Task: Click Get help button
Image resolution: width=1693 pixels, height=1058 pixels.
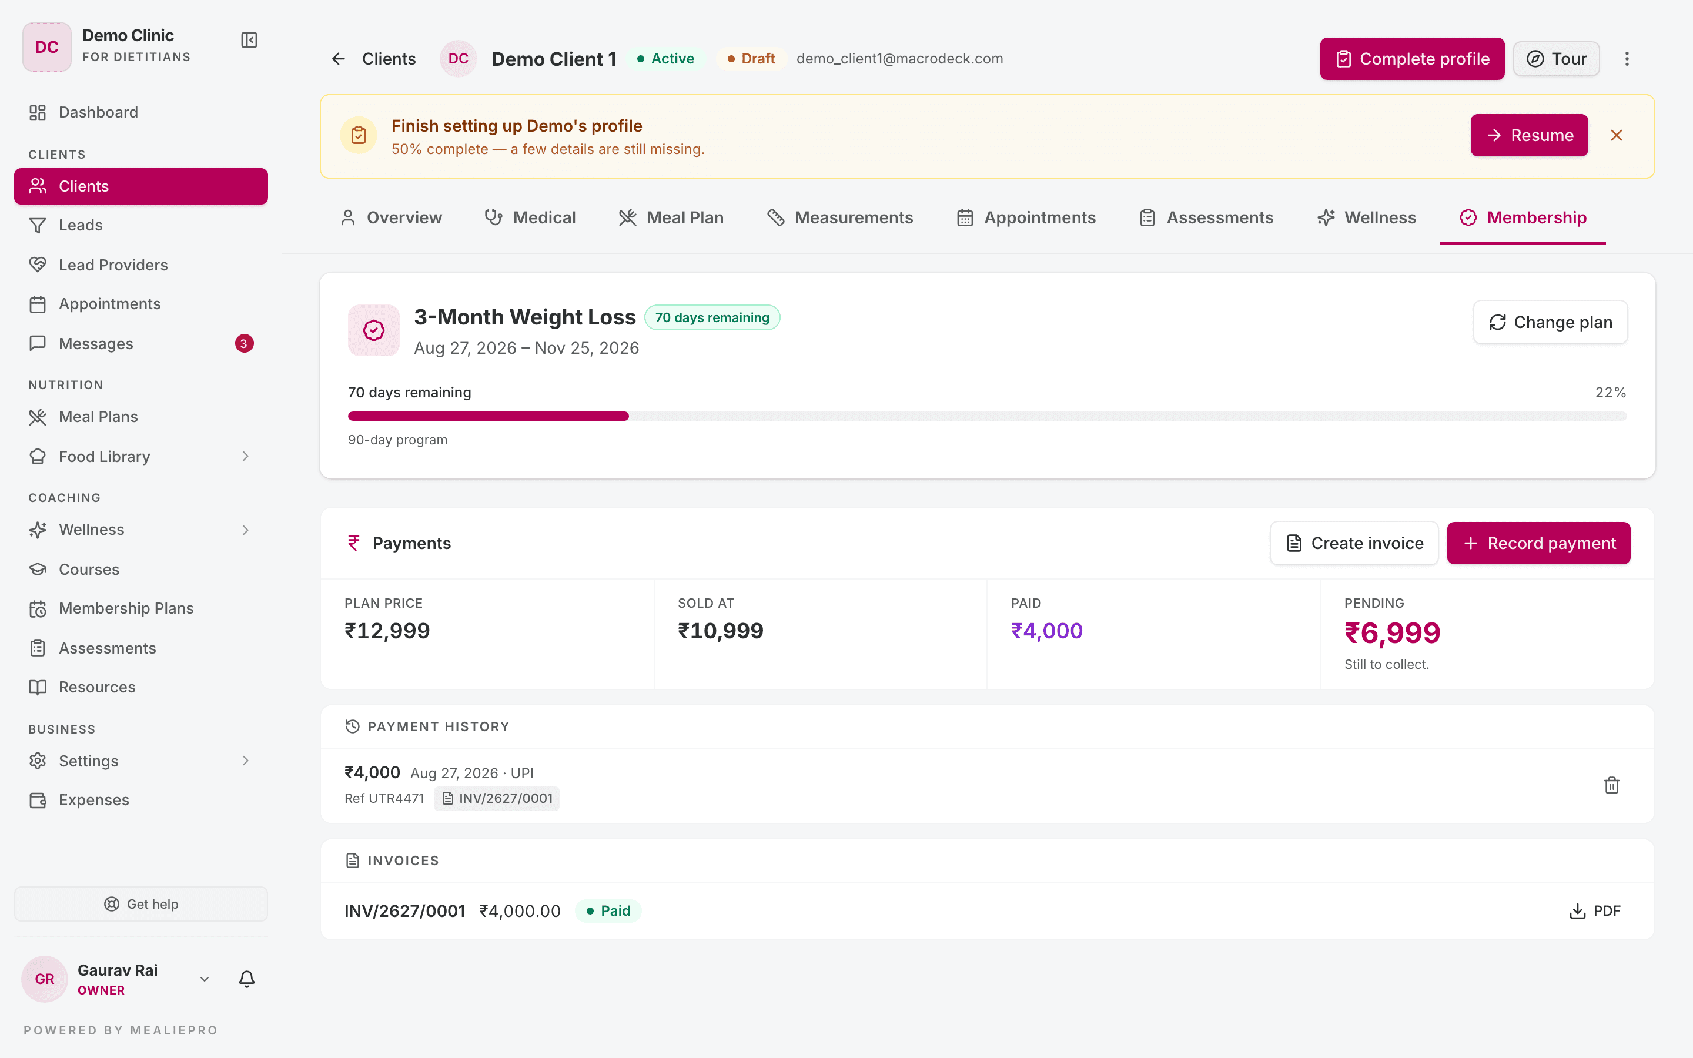Action: click(x=140, y=904)
